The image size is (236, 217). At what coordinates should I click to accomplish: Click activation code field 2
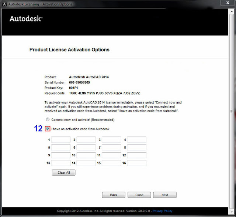point(86,140)
